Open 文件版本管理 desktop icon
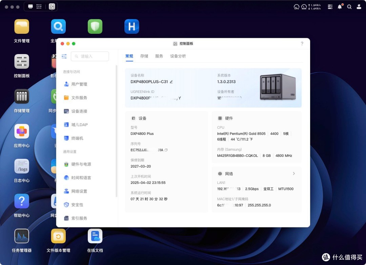The image size is (366, 265). coord(58,236)
